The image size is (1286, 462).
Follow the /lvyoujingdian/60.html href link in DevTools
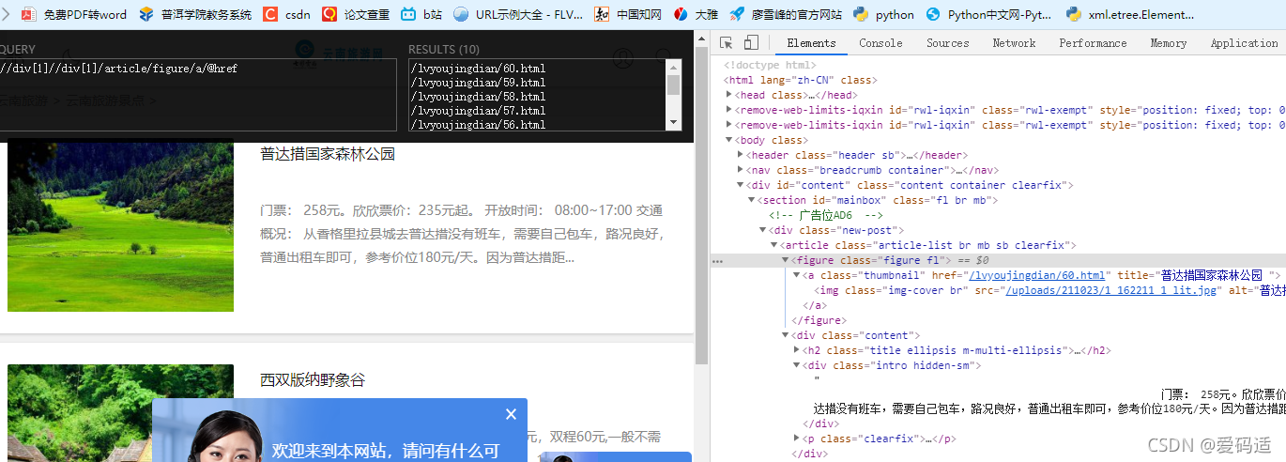point(1036,275)
